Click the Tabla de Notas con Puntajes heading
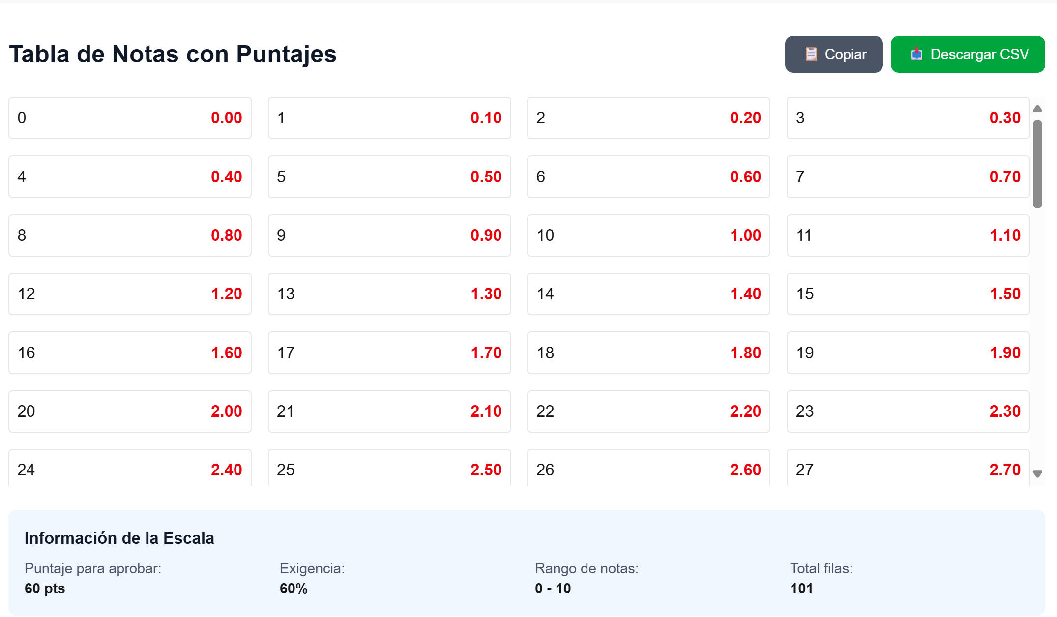This screenshot has width=1057, height=617. [173, 54]
